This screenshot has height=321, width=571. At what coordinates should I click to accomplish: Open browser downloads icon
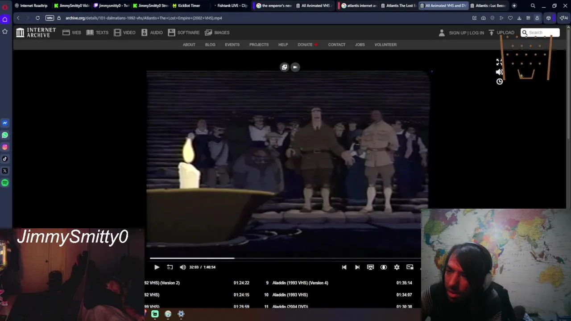519,18
